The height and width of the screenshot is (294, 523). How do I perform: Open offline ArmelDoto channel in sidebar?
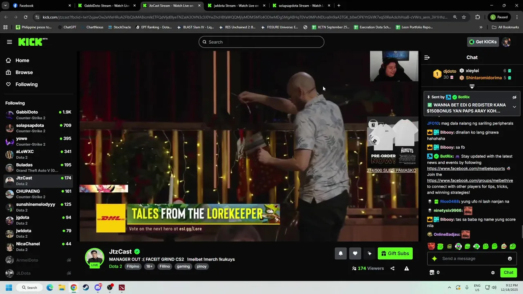(x=39, y=260)
